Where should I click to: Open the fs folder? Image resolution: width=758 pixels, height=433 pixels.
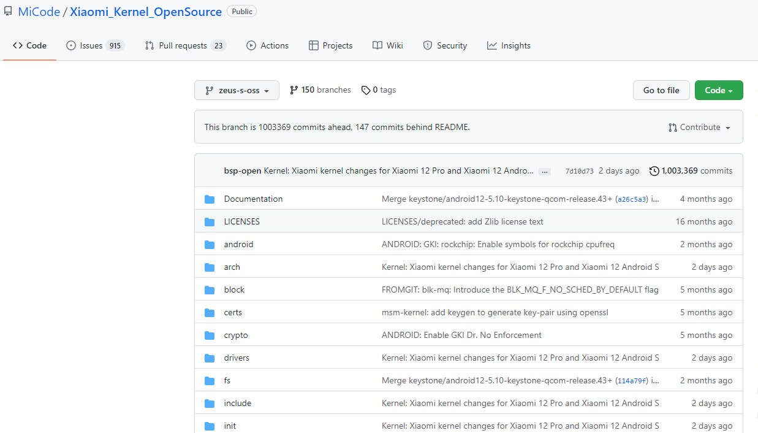click(x=227, y=380)
